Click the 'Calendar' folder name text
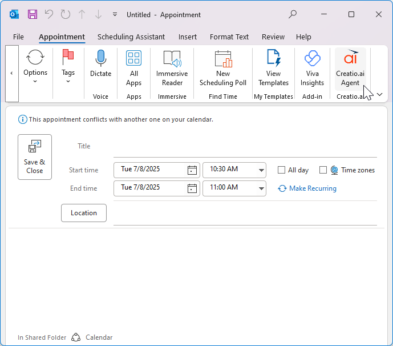The height and width of the screenshot is (346, 393). (99, 337)
